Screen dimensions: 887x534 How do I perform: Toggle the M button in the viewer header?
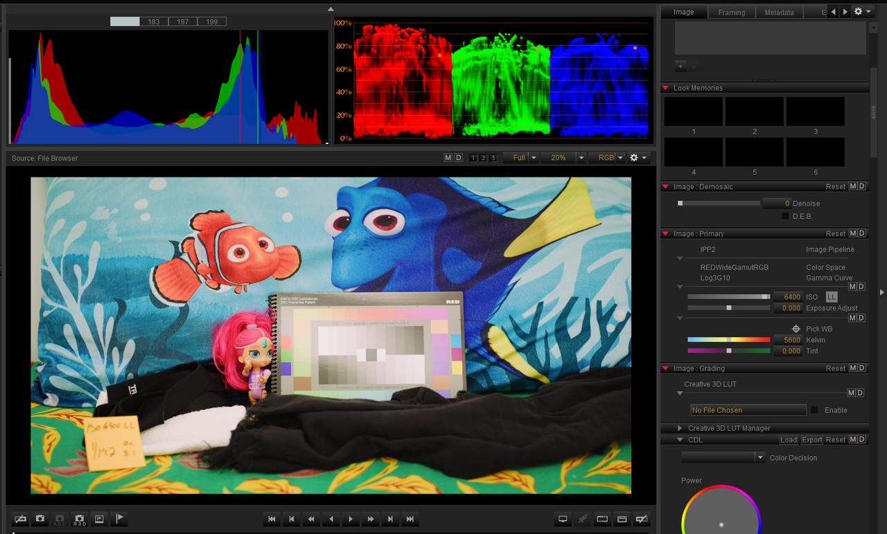coord(448,158)
